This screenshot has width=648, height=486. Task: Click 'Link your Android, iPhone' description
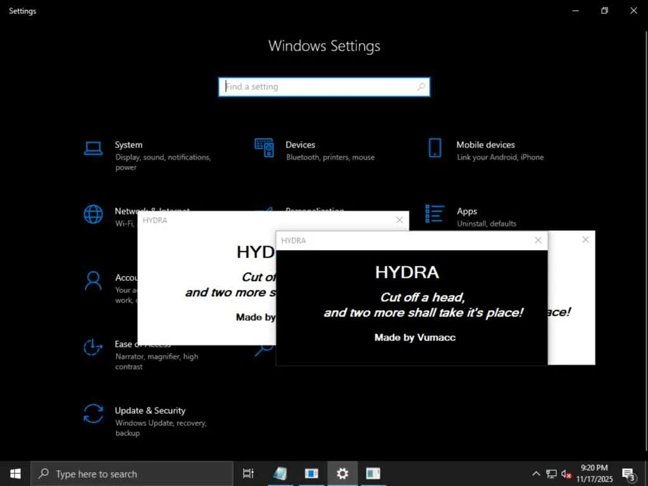click(500, 157)
